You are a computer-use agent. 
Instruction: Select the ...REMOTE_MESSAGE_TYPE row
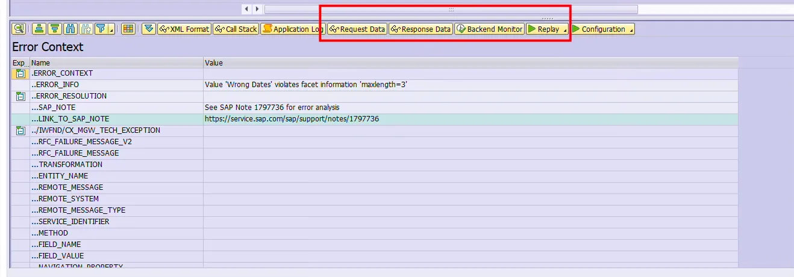[375, 210]
